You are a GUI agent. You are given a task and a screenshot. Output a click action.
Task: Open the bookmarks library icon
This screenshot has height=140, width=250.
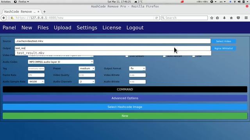(218, 18)
